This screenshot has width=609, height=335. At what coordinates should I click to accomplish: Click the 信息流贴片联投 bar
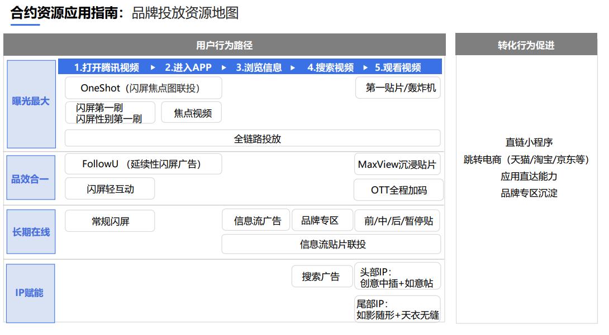(x=331, y=244)
